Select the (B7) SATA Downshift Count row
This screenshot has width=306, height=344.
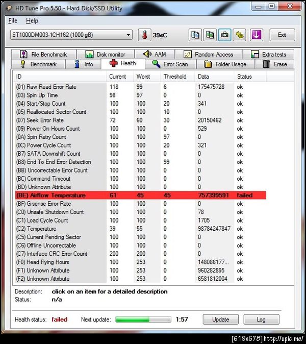(141, 154)
